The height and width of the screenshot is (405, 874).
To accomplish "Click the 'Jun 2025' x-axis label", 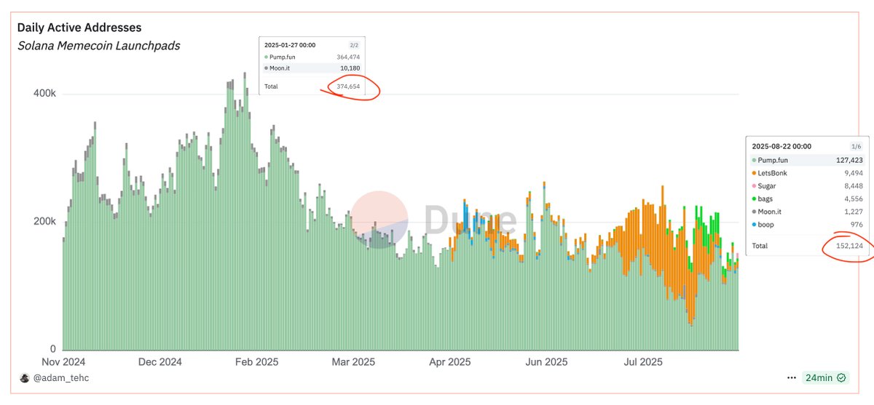I will 546,361.
